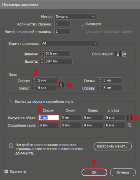Click the Справа margin value field
Image resolution: width=140 pixels, height=180 pixels.
pyautogui.click(x=112, y=88)
